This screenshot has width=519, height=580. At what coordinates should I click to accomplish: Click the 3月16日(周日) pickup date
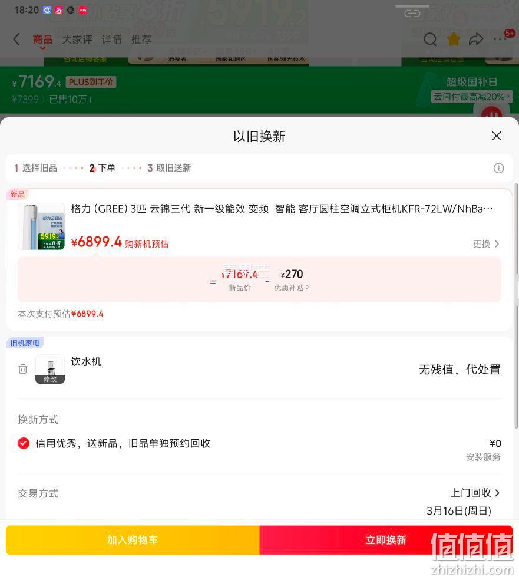pos(459,511)
